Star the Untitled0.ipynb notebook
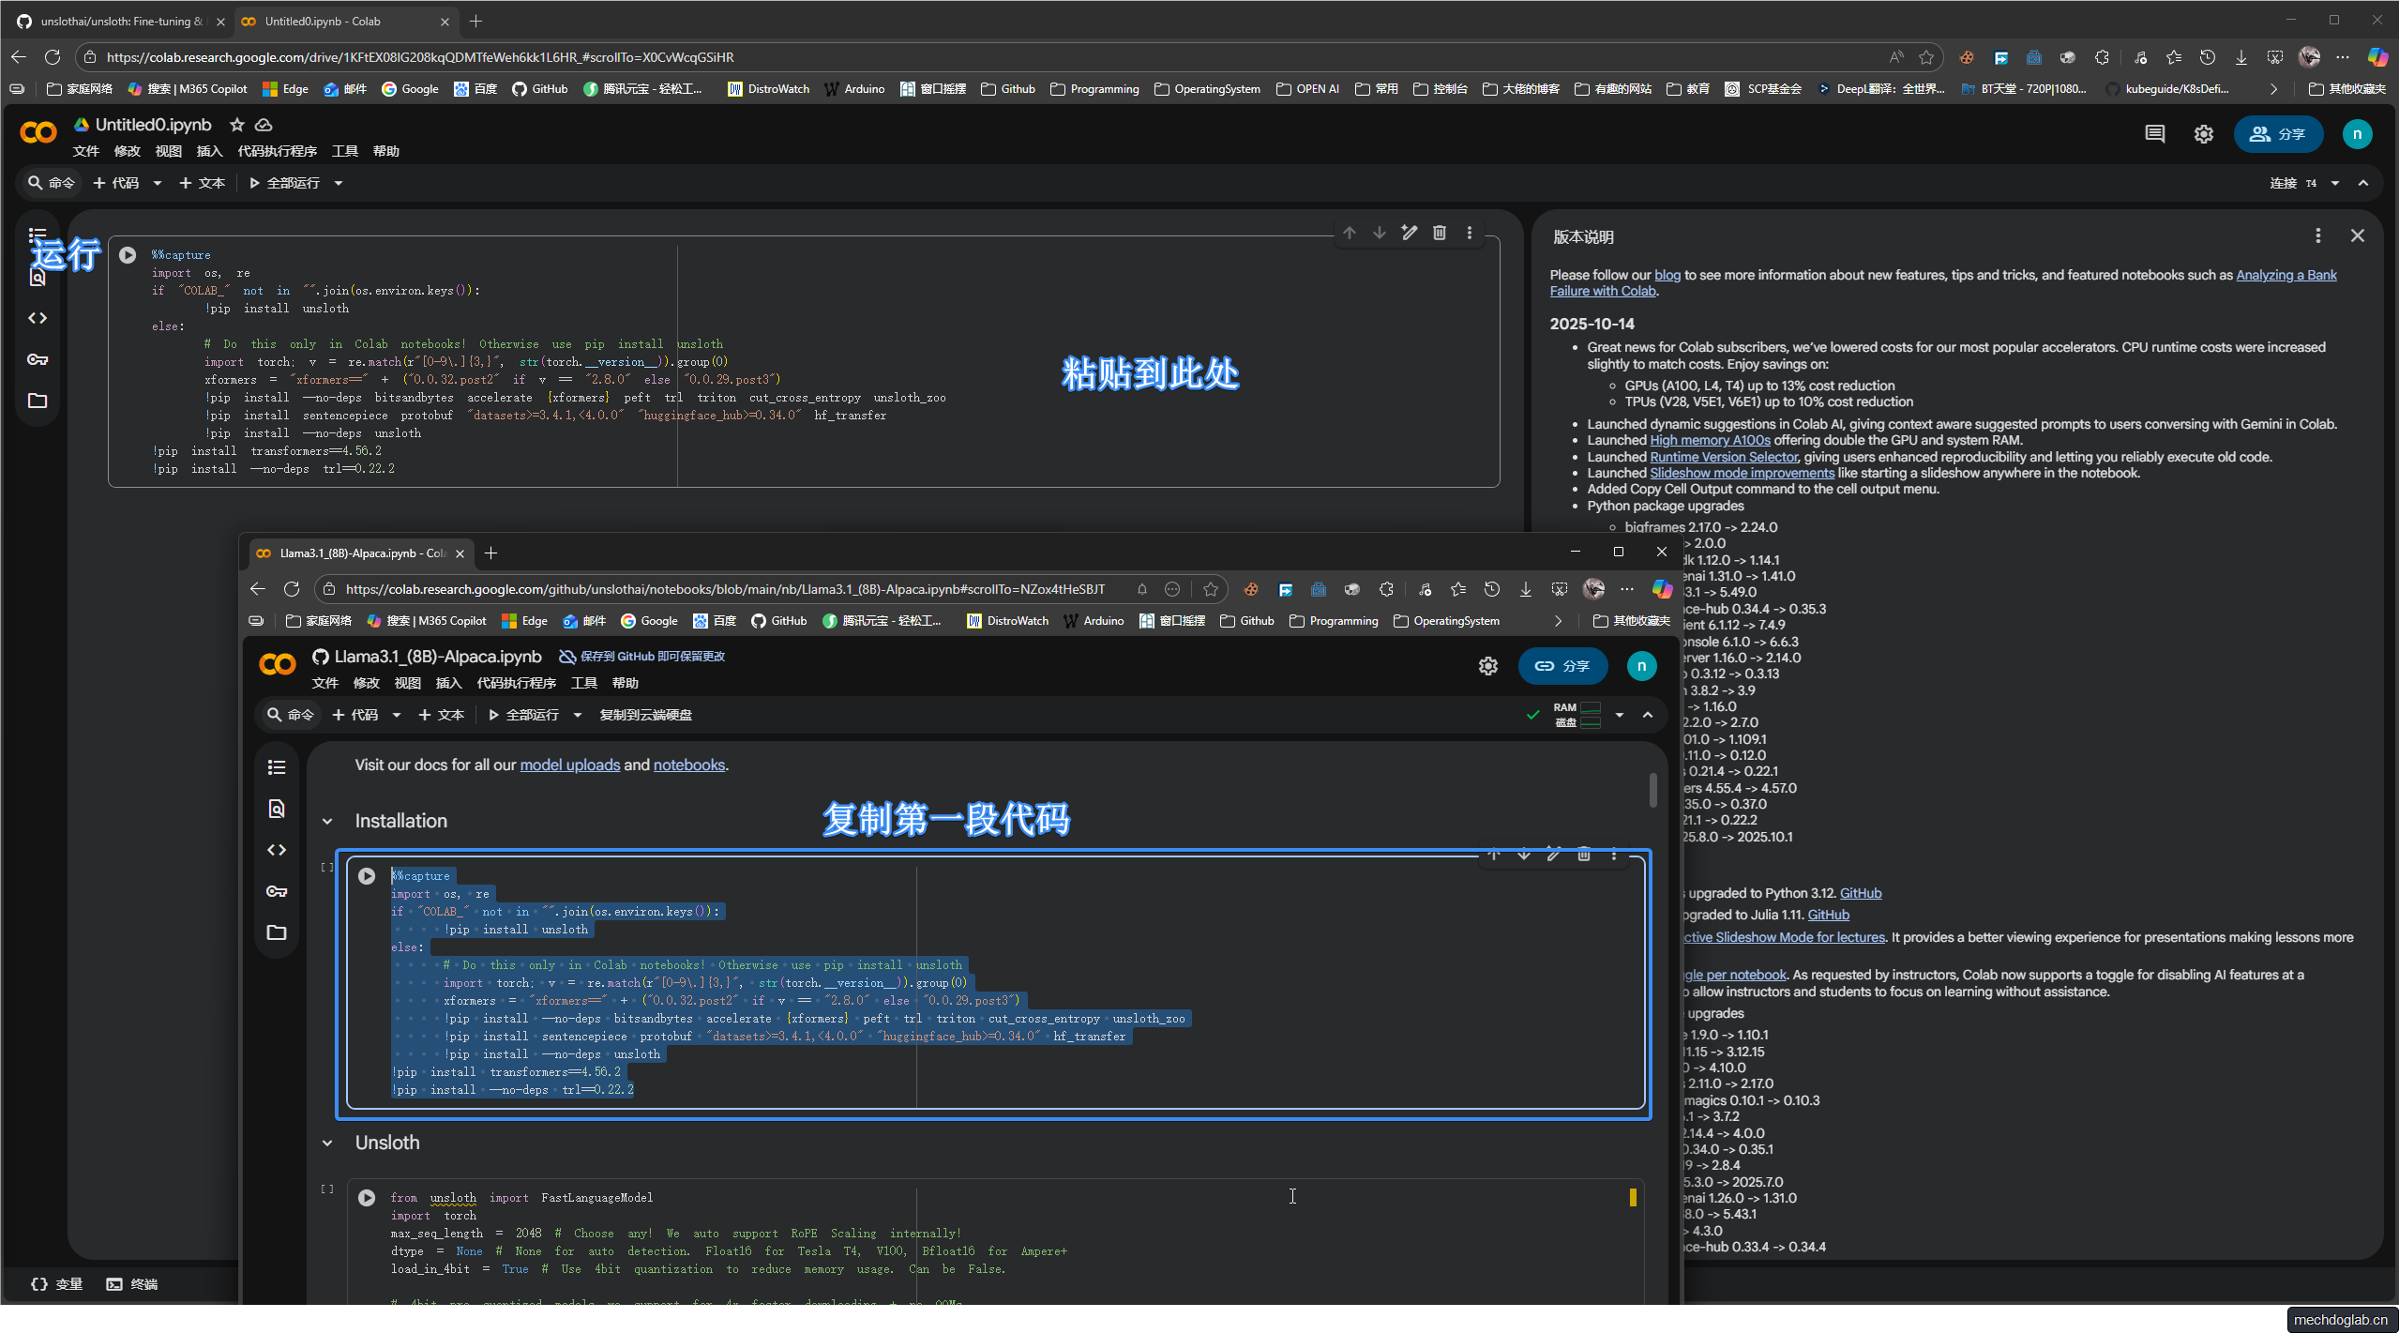This screenshot has height=1333, width=2399. (x=237, y=125)
